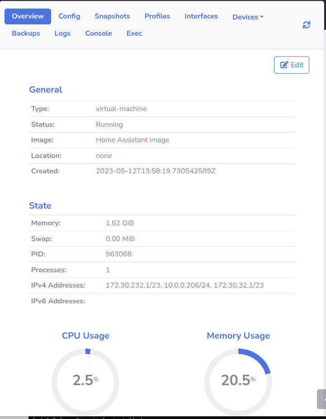This screenshot has height=419, width=326.
Task: Click the General section heading
Action: (45, 89)
